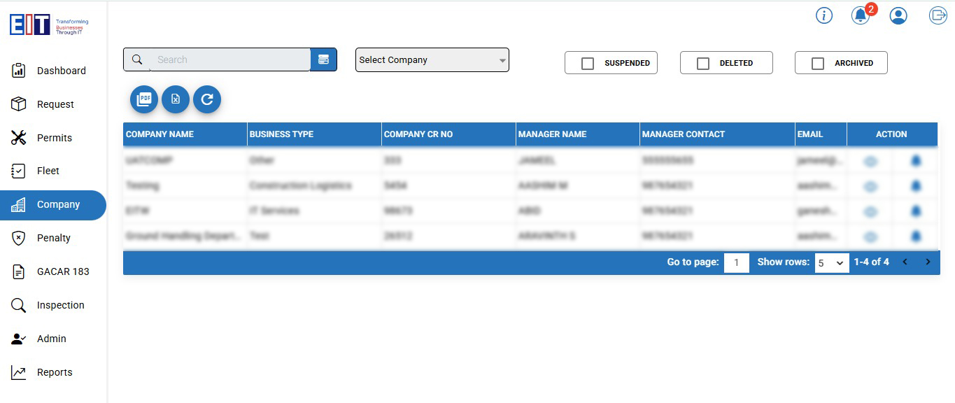Screen dimensions: 955x403
Task: Click the blue button beside the search box
Action: pos(323,59)
